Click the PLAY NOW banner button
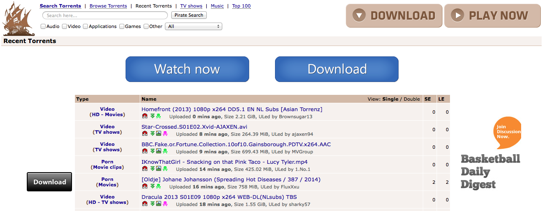Image resolution: width=545 pixels, height=211 pixels. click(x=492, y=16)
